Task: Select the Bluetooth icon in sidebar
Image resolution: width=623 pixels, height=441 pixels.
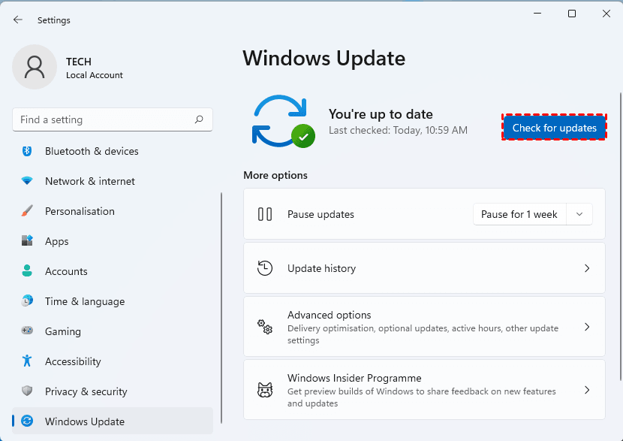Action: pos(27,151)
